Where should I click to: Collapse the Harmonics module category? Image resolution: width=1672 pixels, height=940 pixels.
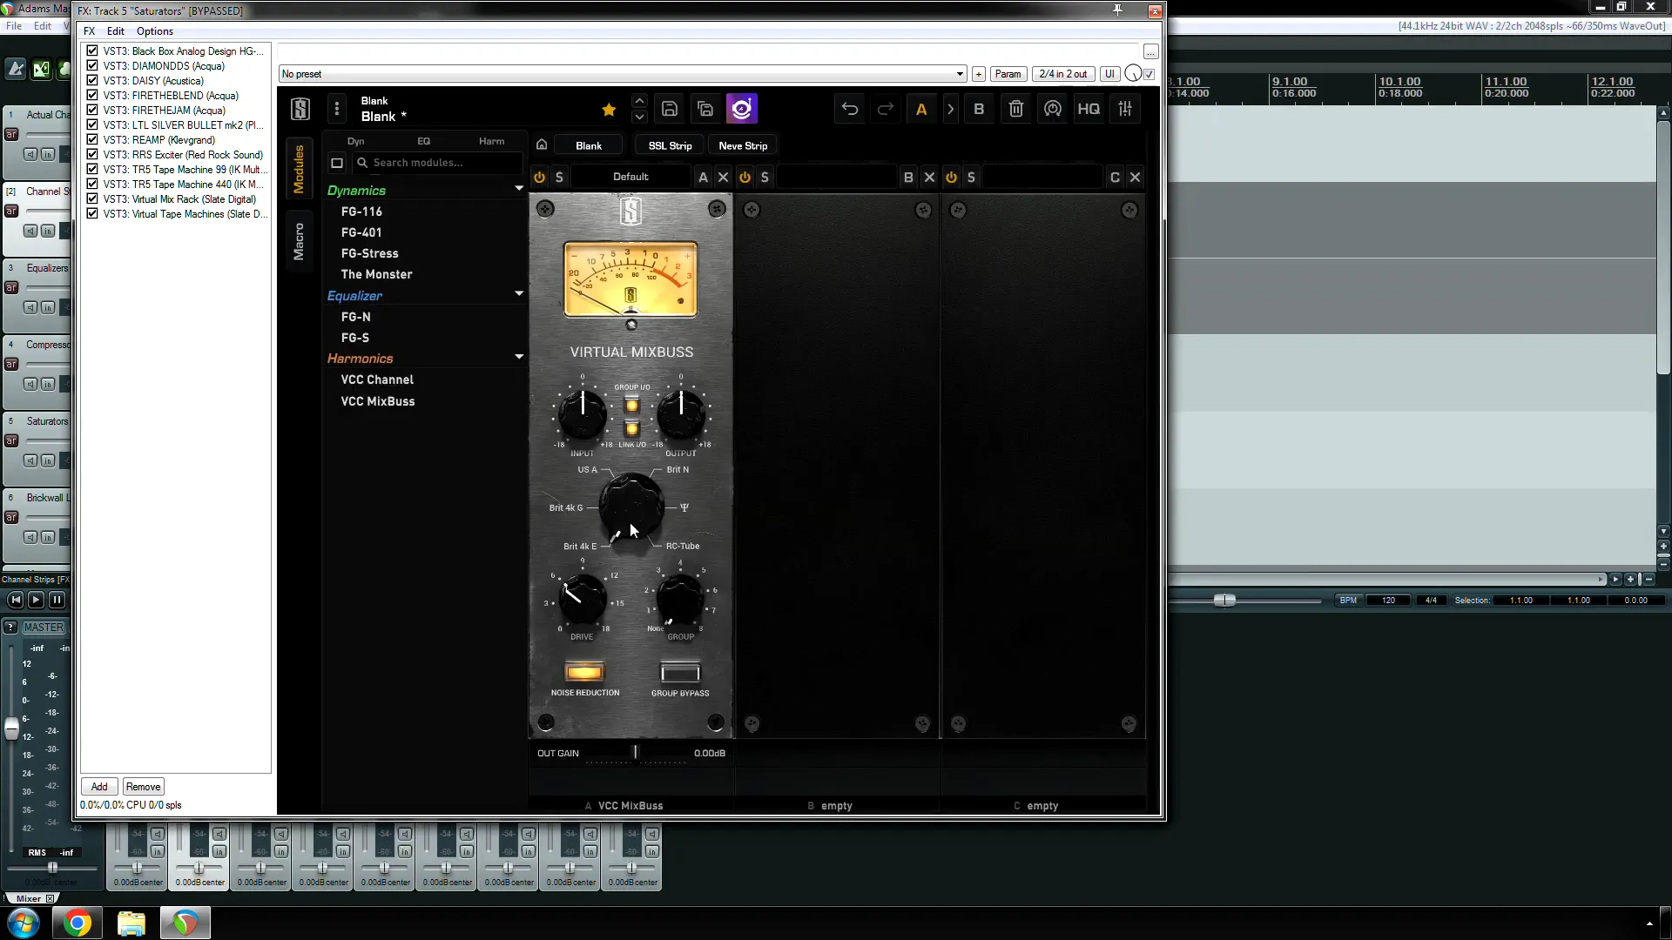click(519, 357)
